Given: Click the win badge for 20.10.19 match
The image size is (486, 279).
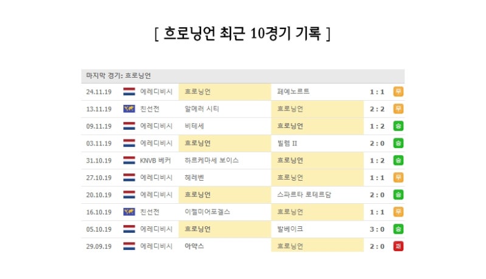Looking at the screenshot, I should click(x=399, y=195).
